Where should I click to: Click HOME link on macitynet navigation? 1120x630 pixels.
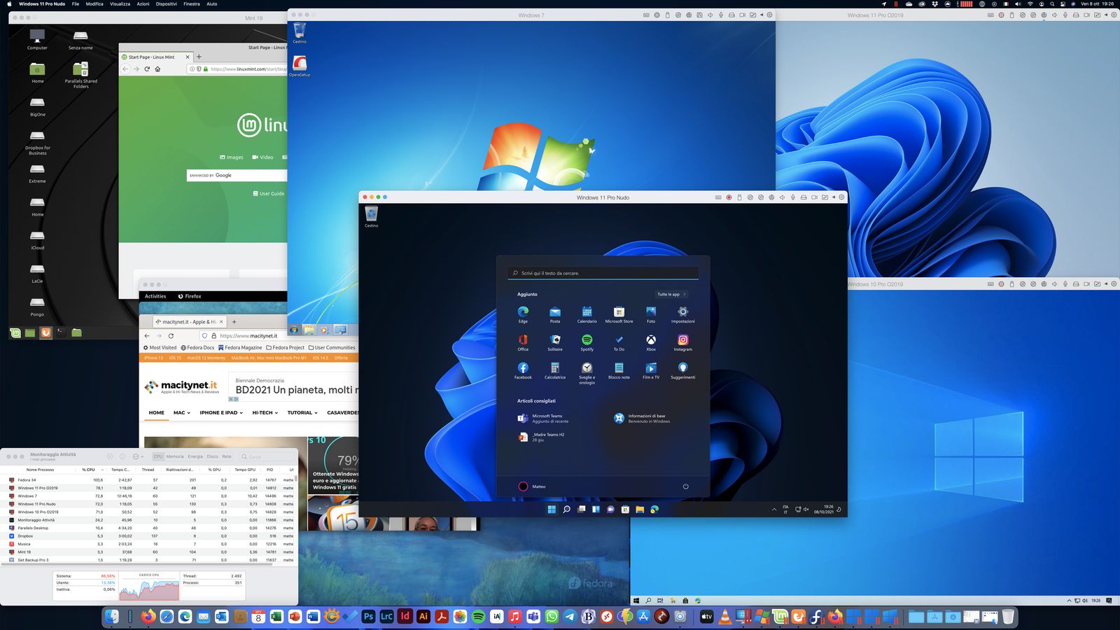[157, 412]
